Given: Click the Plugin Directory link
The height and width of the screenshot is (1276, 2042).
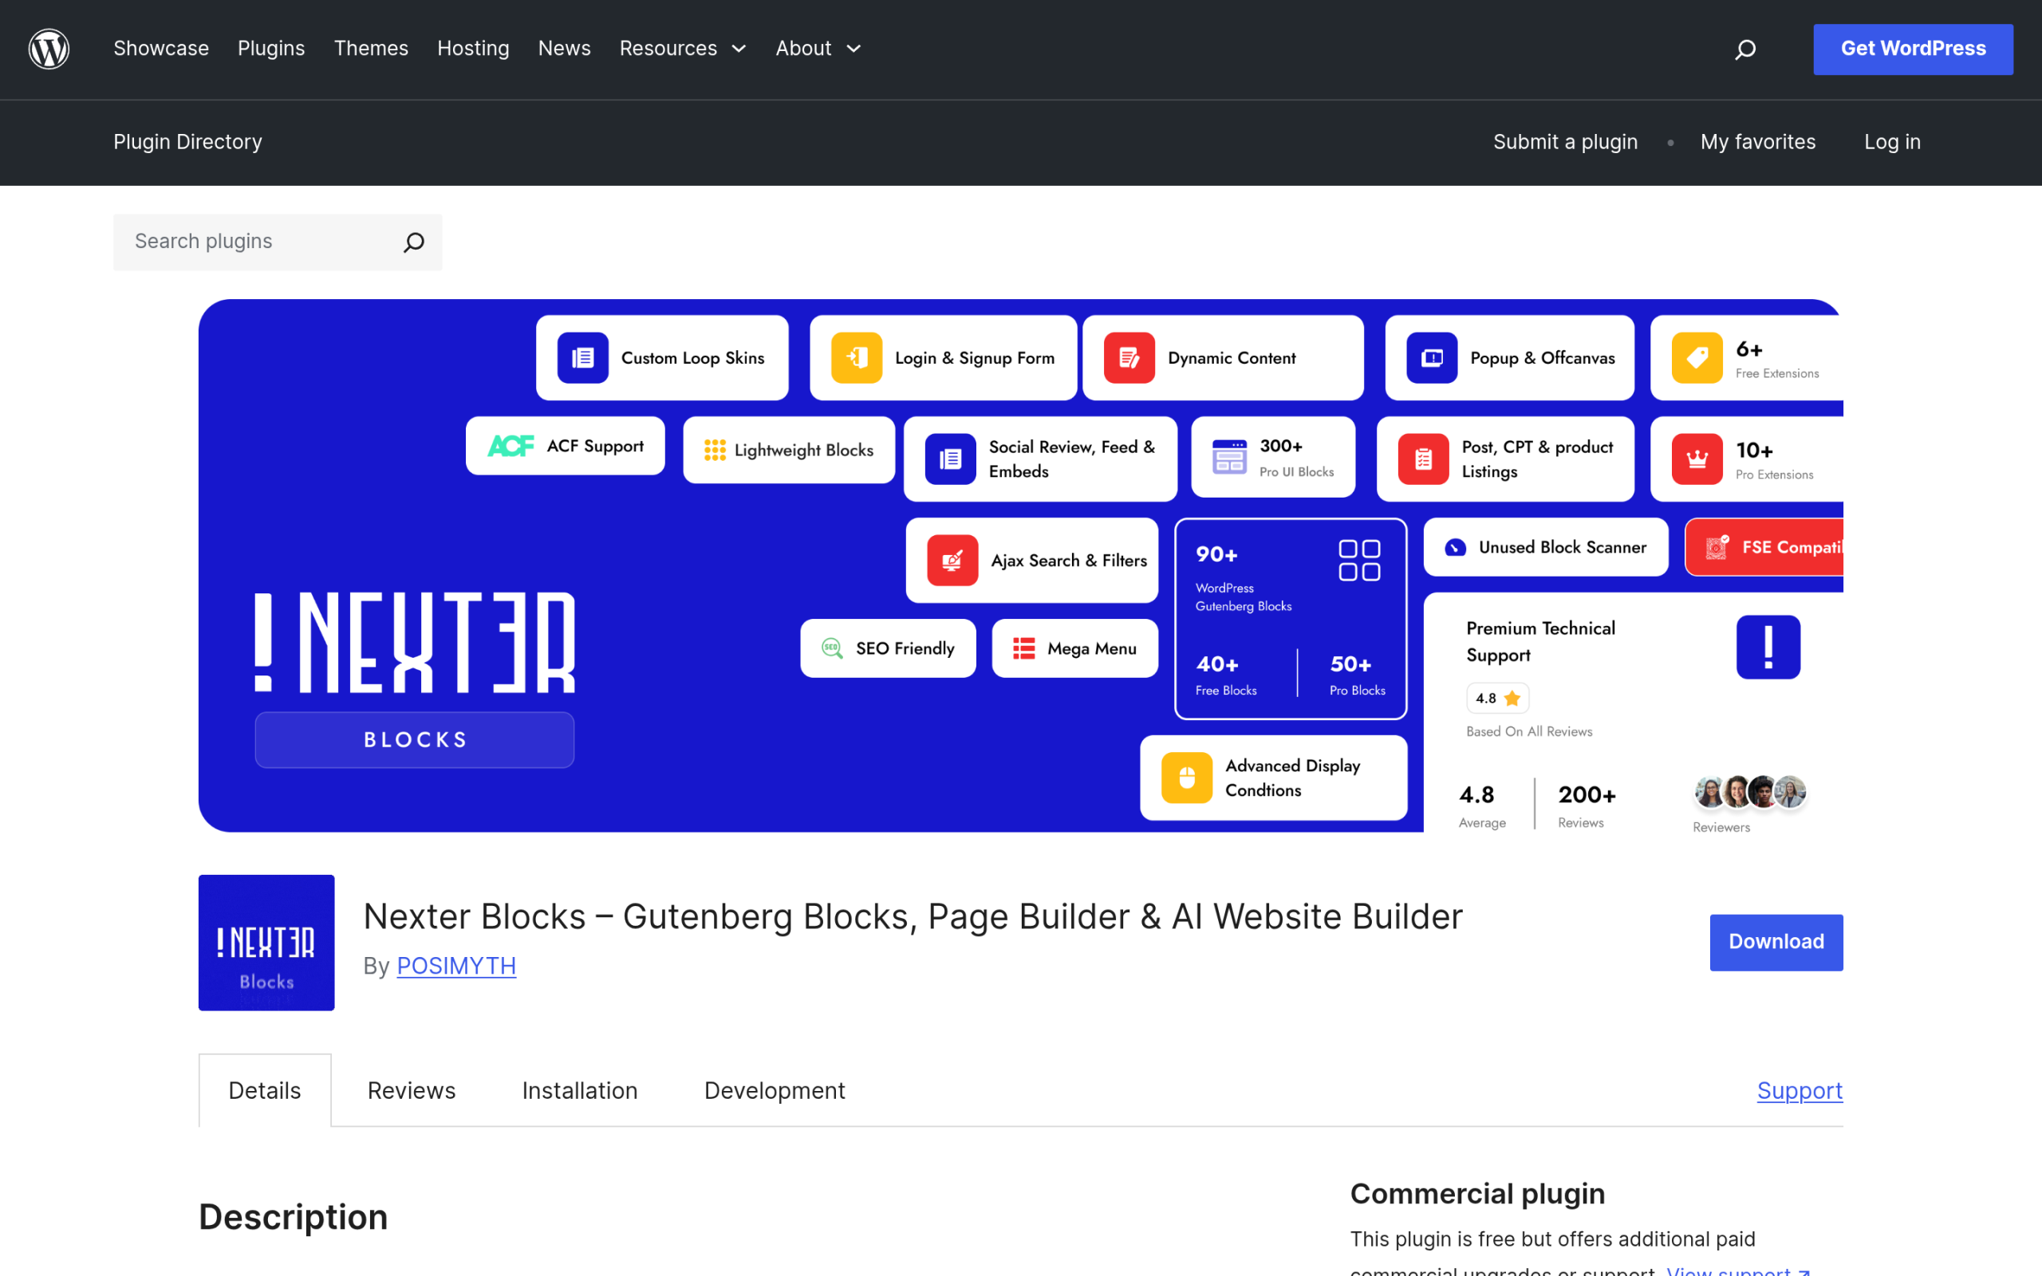Looking at the screenshot, I should tap(187, 142).
